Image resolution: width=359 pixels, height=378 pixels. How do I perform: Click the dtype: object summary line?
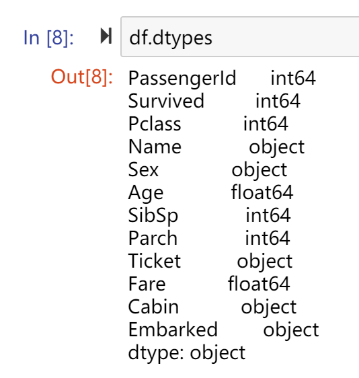coord(187,353)
